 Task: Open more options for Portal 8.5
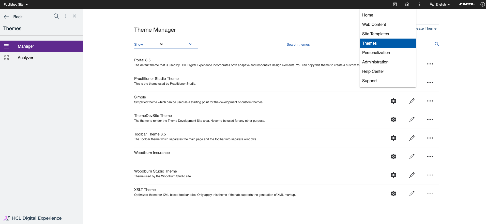(430, 64)
